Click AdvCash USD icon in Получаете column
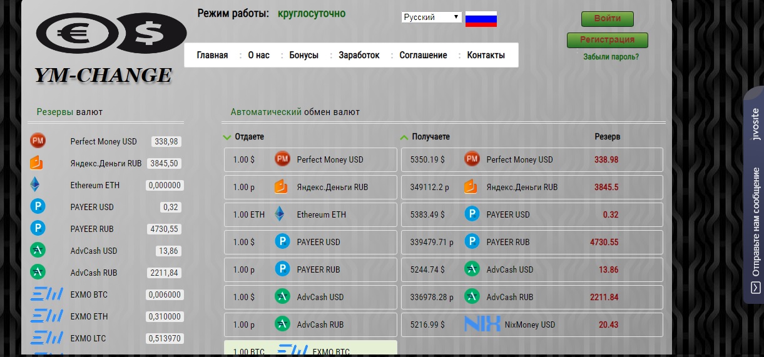764x357 pixels. coord(472,269)
